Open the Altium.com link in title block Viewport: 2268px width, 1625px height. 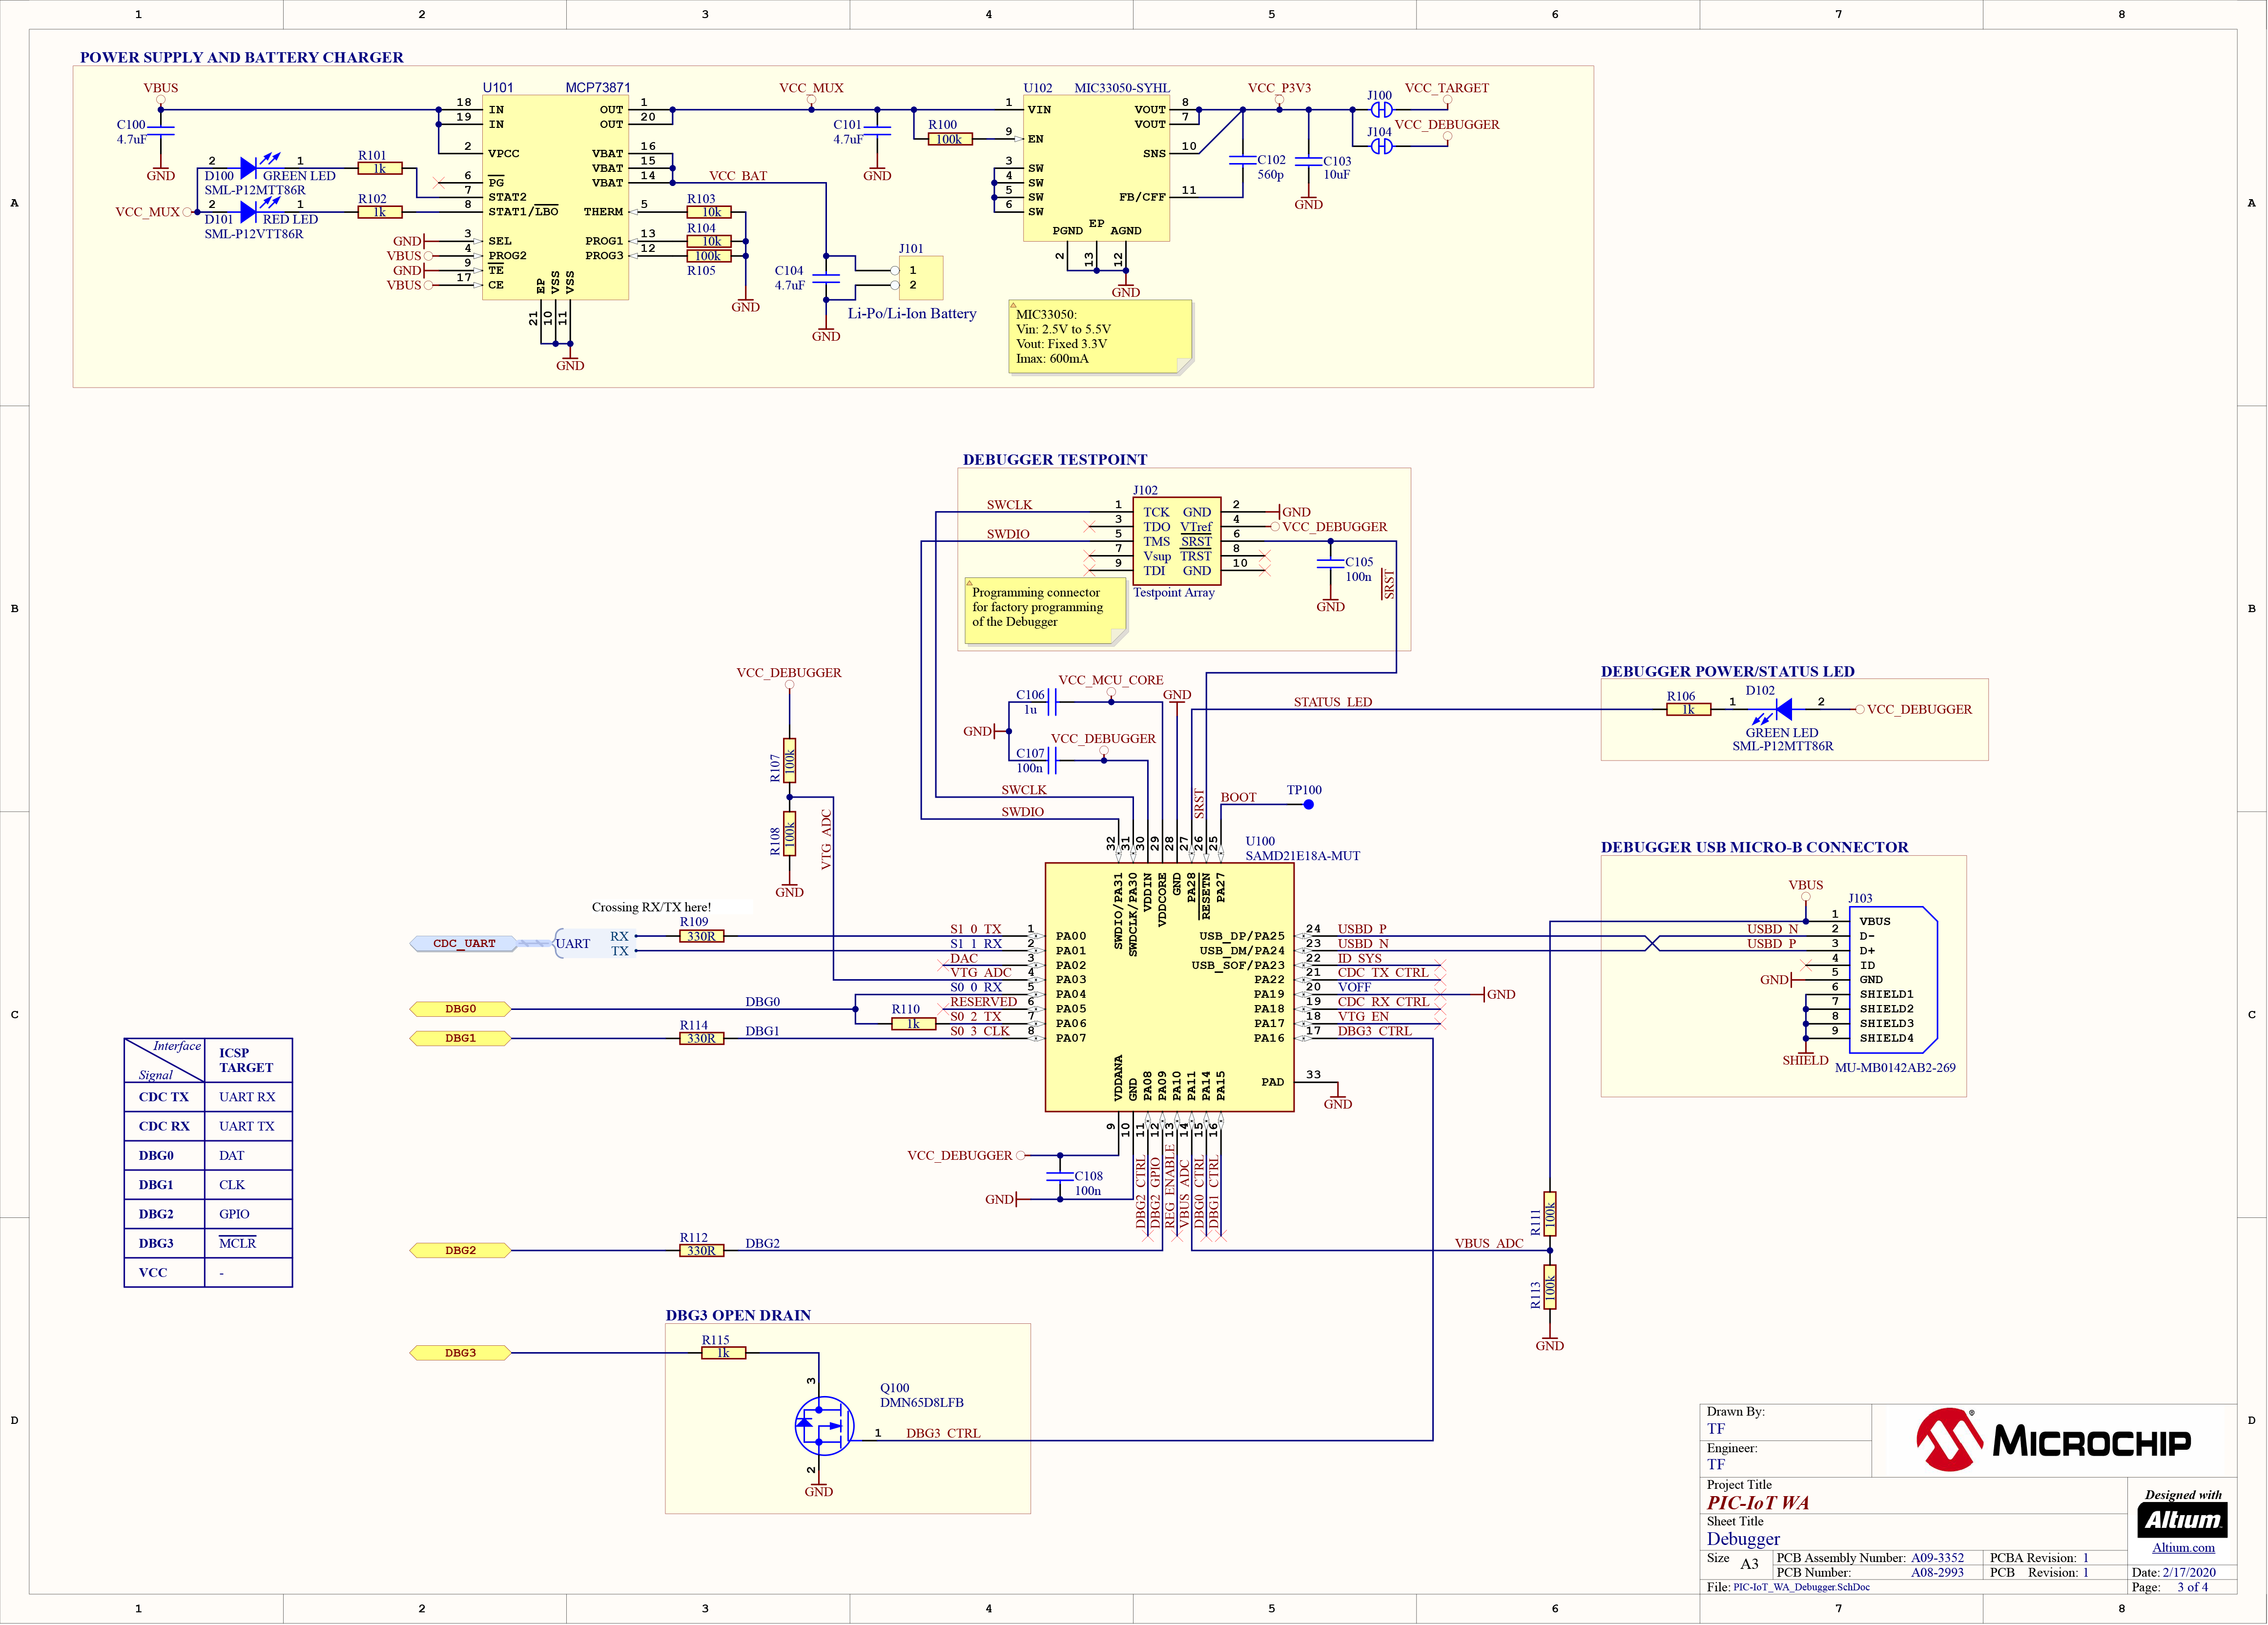(x=2183, y=1547)
